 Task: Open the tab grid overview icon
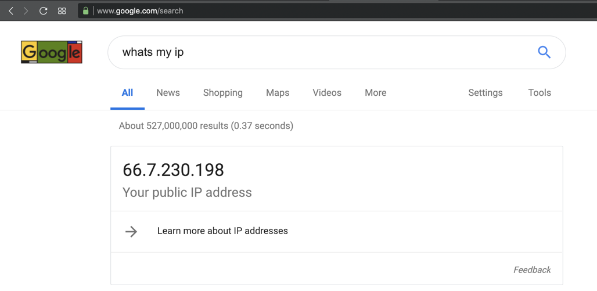point(62,11)
